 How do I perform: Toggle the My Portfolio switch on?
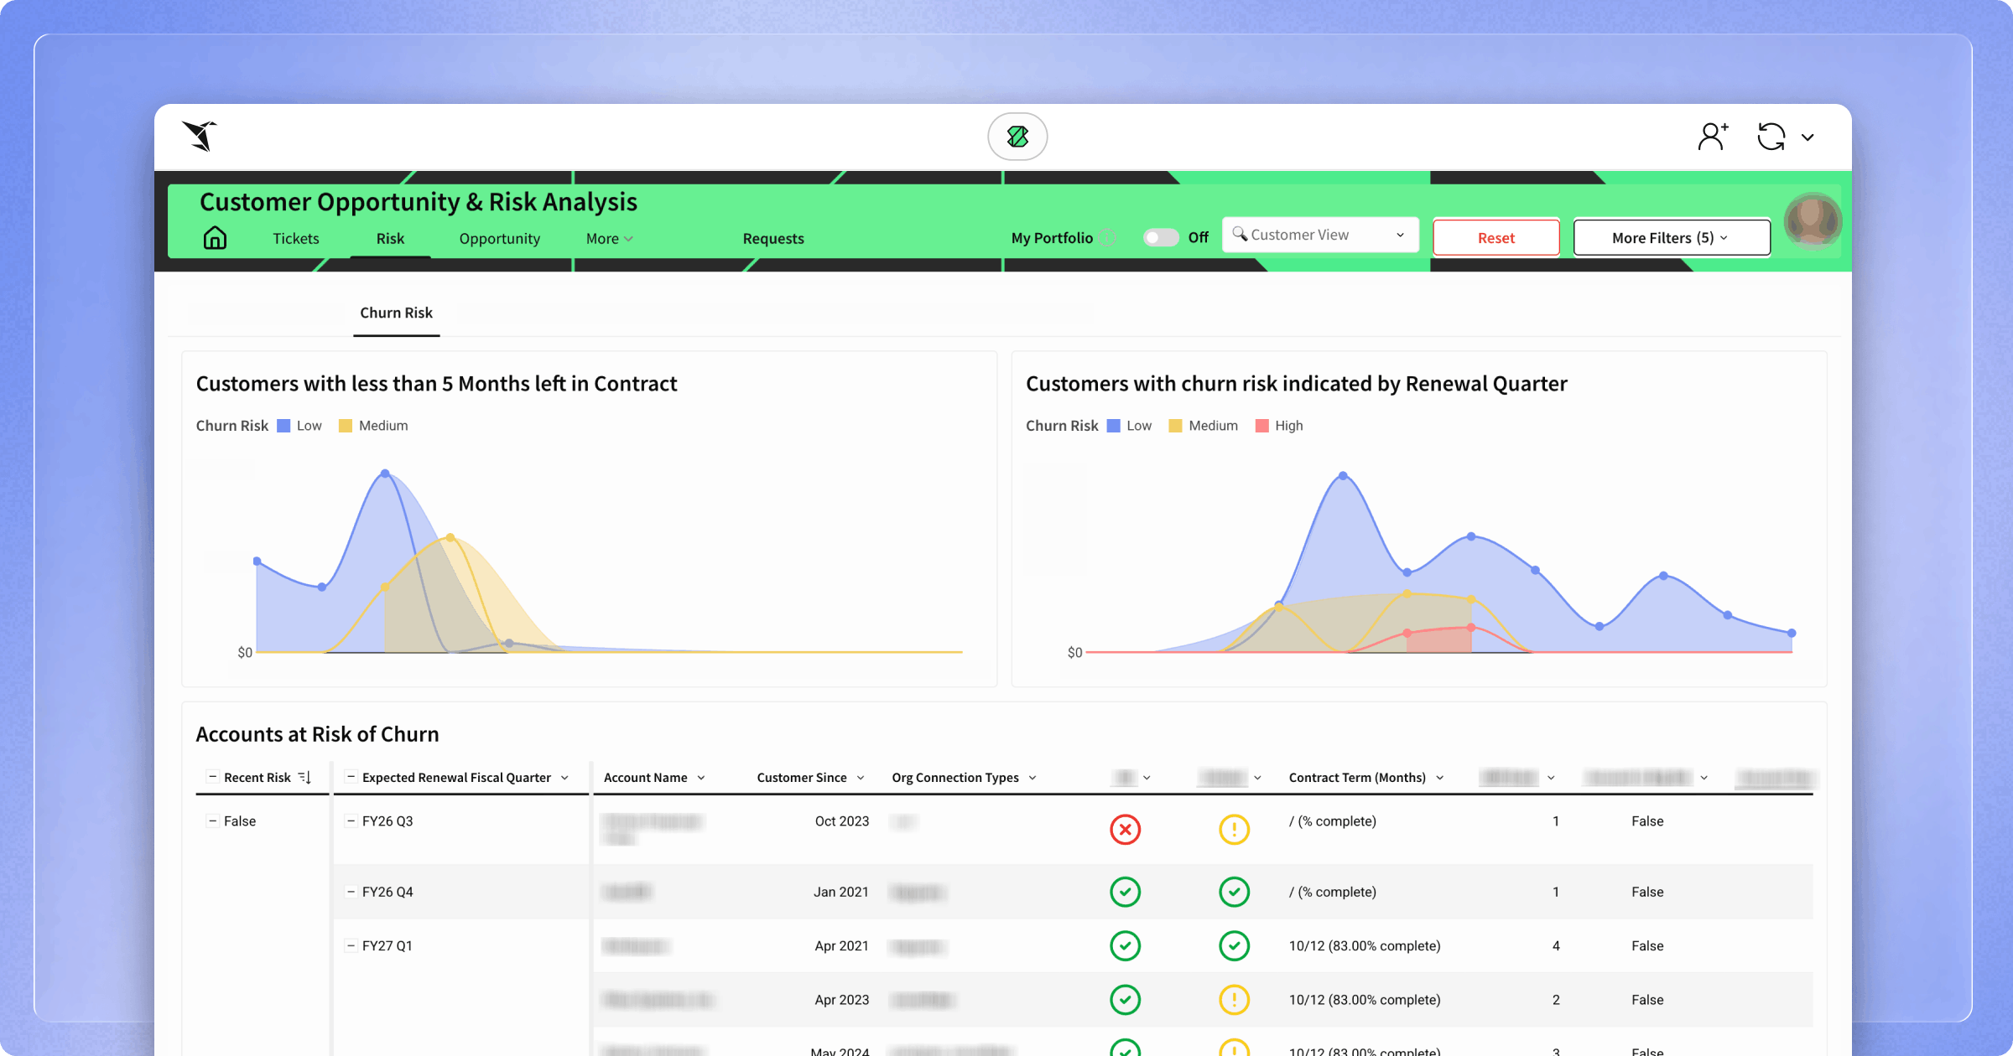tap(1162, 237)
